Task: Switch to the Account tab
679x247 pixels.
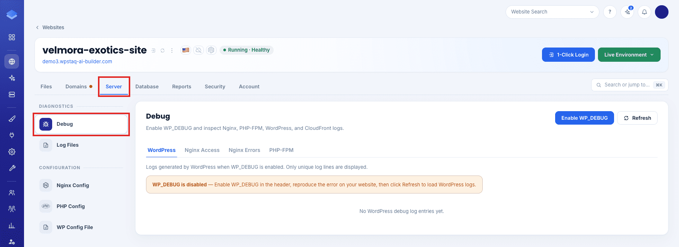Action: pos(249,86)
